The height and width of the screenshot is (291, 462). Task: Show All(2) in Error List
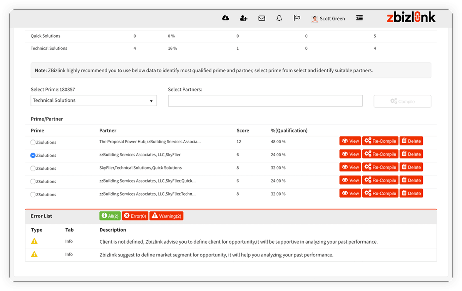(110, 216)
